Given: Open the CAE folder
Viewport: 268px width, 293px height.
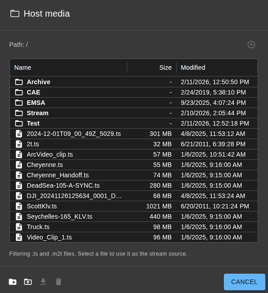Looking at the screenshot, I should click(x=134, y=92).
